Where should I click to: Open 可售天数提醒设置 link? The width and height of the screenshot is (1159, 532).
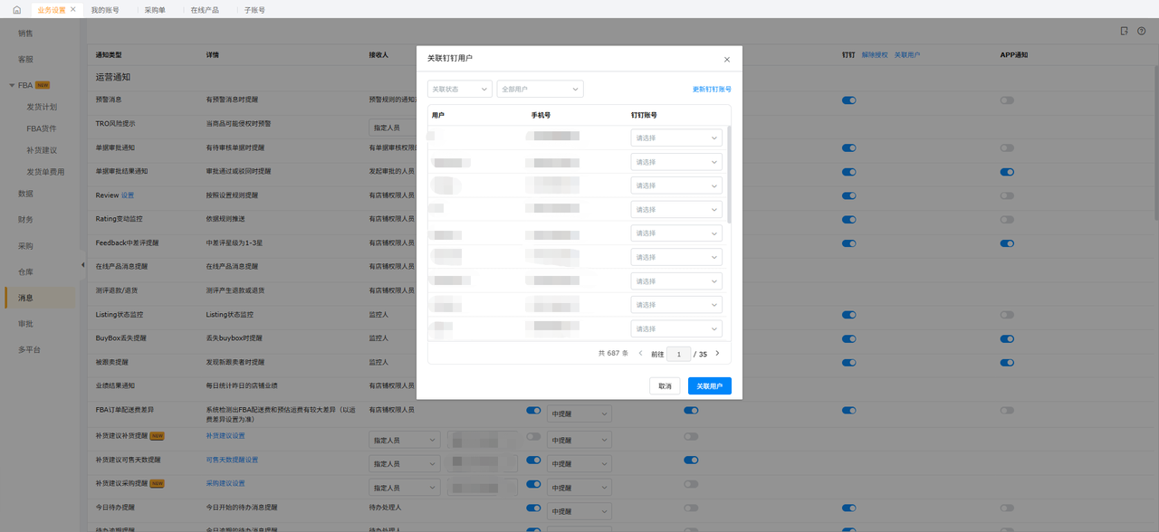[x=232, y=460]
